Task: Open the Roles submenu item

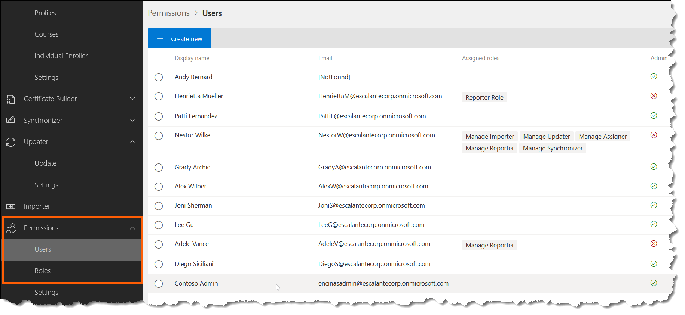Action: 43,271
